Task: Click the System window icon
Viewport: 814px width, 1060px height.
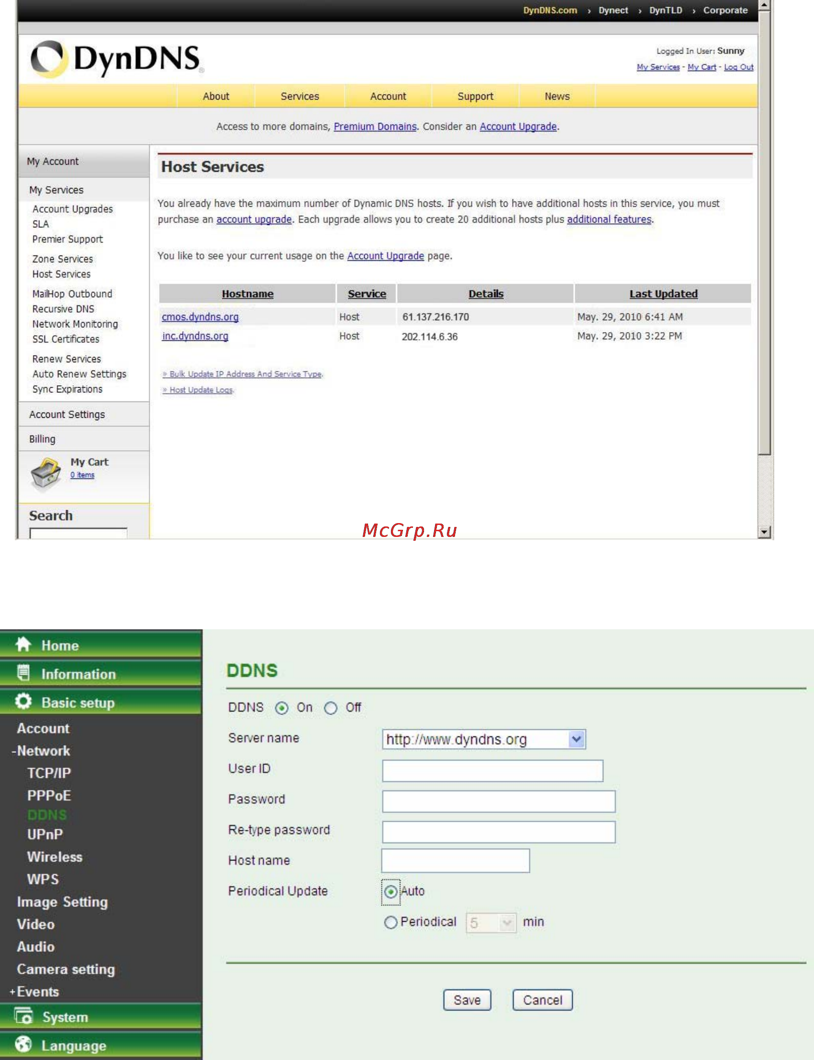Action: 23,1015
